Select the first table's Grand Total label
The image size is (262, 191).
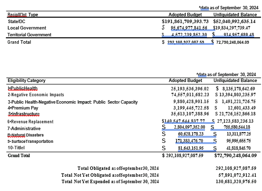(x=19, y=42)
